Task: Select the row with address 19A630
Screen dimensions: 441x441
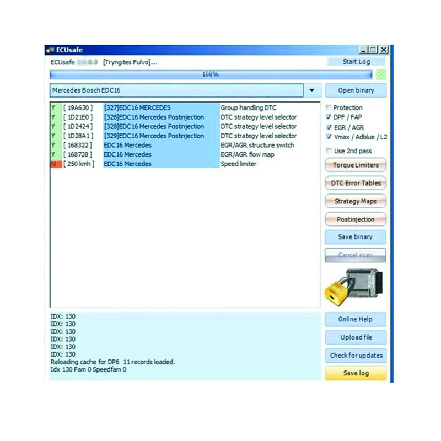Action: tap(185, 107)
